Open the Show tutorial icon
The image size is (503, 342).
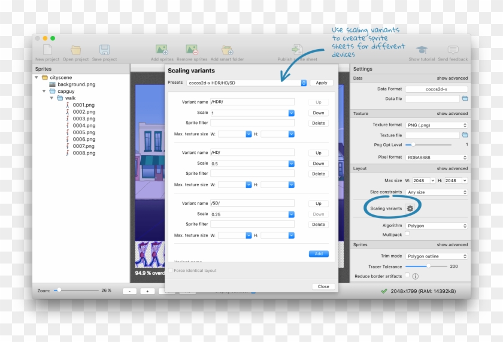point(422,50)
